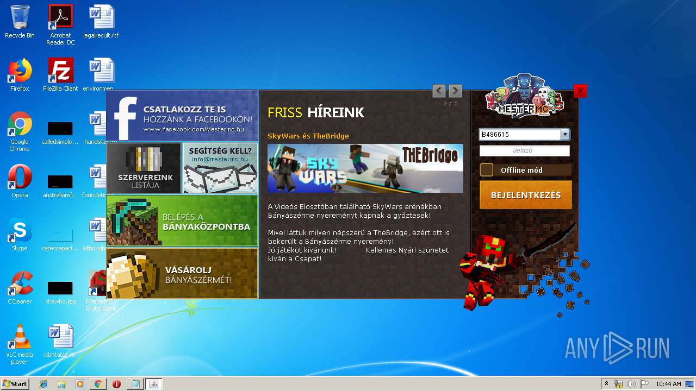696x391 pixels.
Task: Launch FileZilla Client shortcut
Action: (60, 75)
